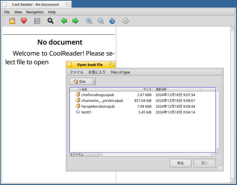Click the 5.45 KiB size cell
Viewport: 237px width, 185px height.
pyautogui.click(x=145, y=112)
